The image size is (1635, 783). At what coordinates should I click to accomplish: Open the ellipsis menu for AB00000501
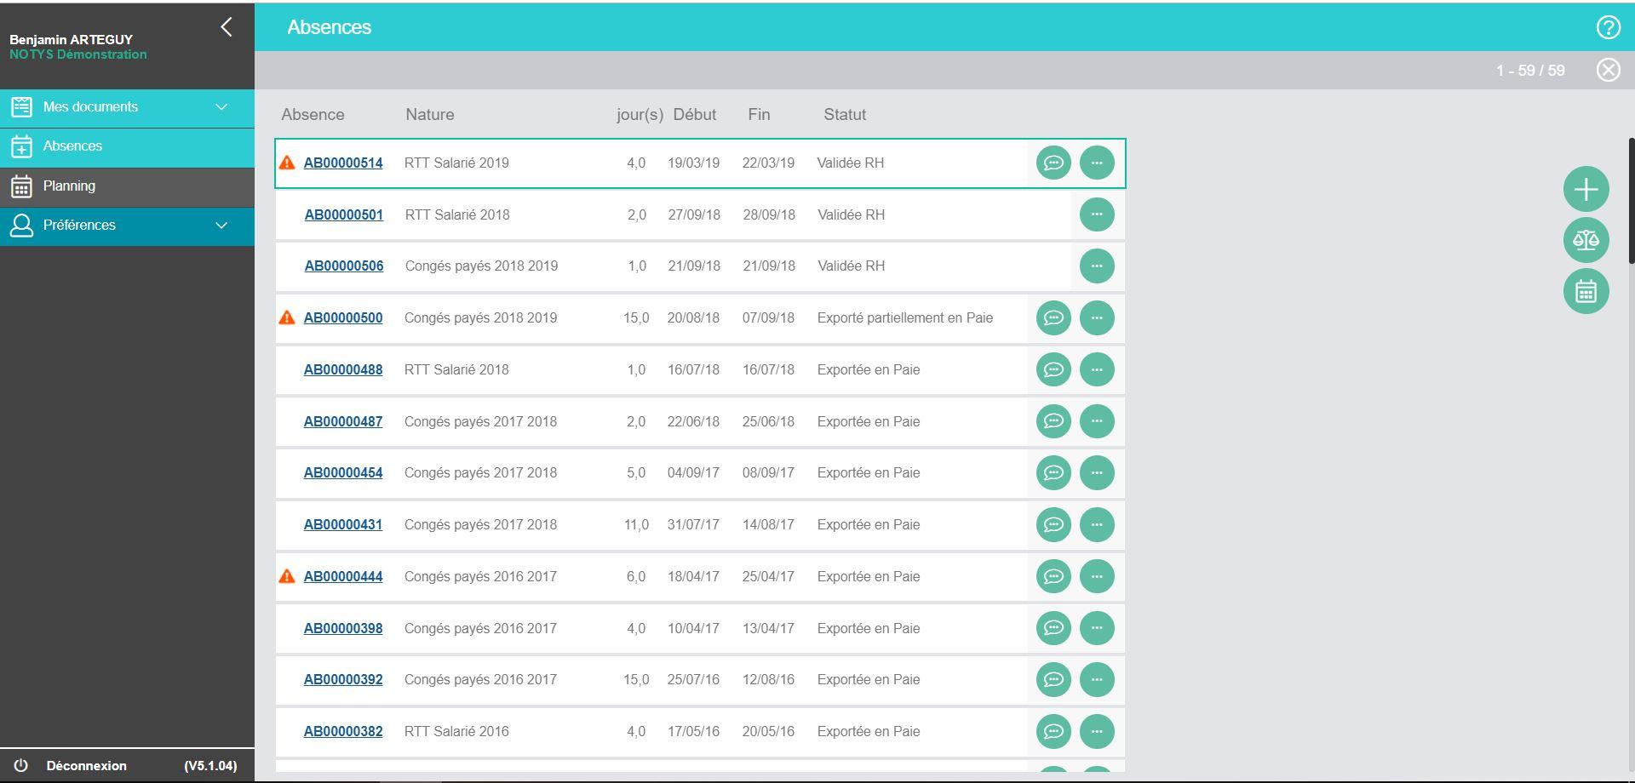coord(1097,214)
